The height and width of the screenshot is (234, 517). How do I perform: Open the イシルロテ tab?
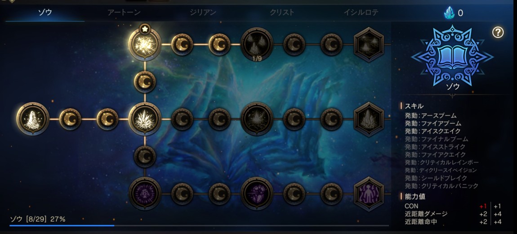[x=361, y=13]
